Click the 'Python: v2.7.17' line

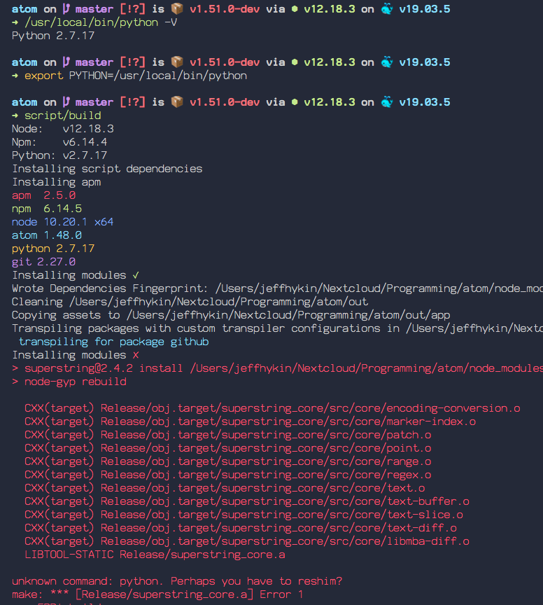point(59,155)
